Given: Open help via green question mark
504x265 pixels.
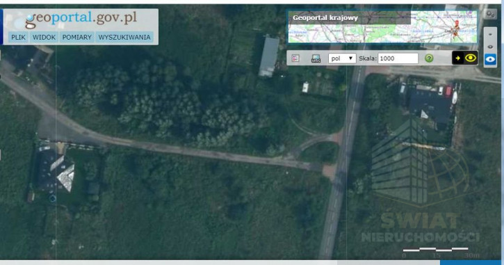Looking at the screenshot, I should [429, 58].
